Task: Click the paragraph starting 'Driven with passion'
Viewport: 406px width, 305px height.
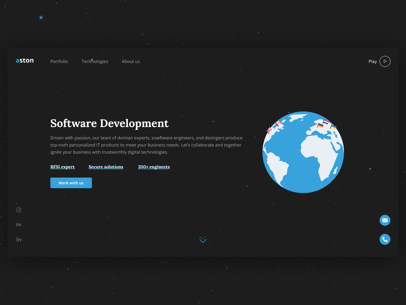Action: point(146,145)
